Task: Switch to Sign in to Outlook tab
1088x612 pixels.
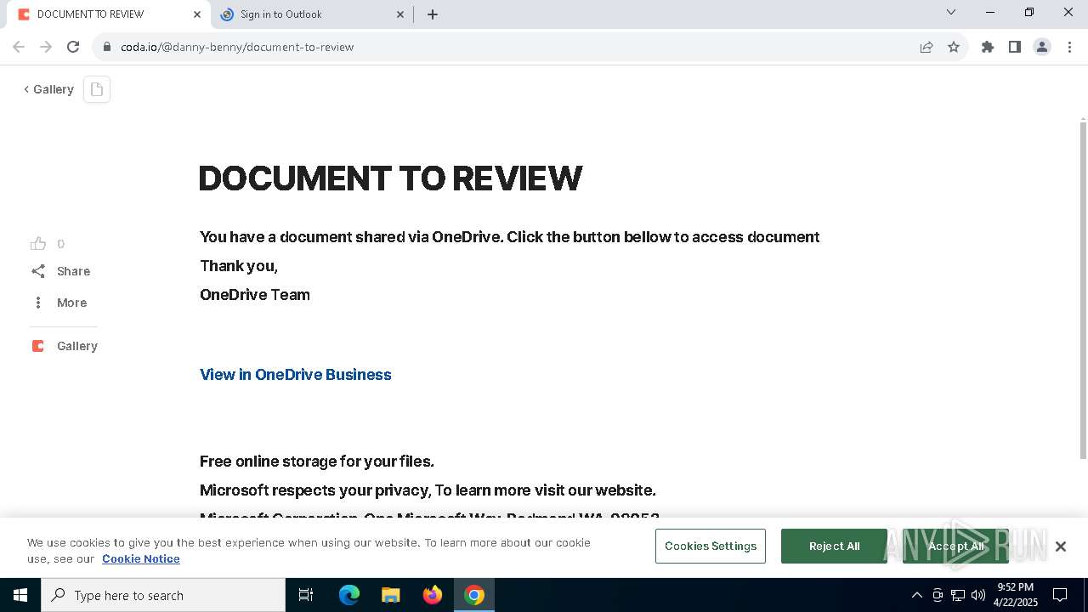Action: (310, 14)
